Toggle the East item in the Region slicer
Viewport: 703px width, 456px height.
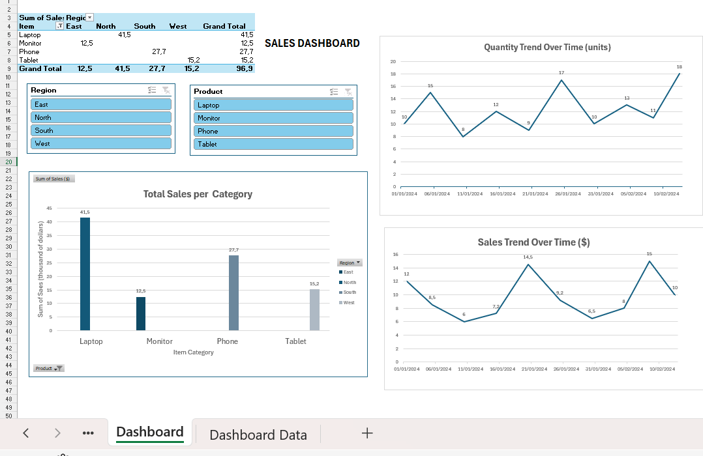coord(100,104)
